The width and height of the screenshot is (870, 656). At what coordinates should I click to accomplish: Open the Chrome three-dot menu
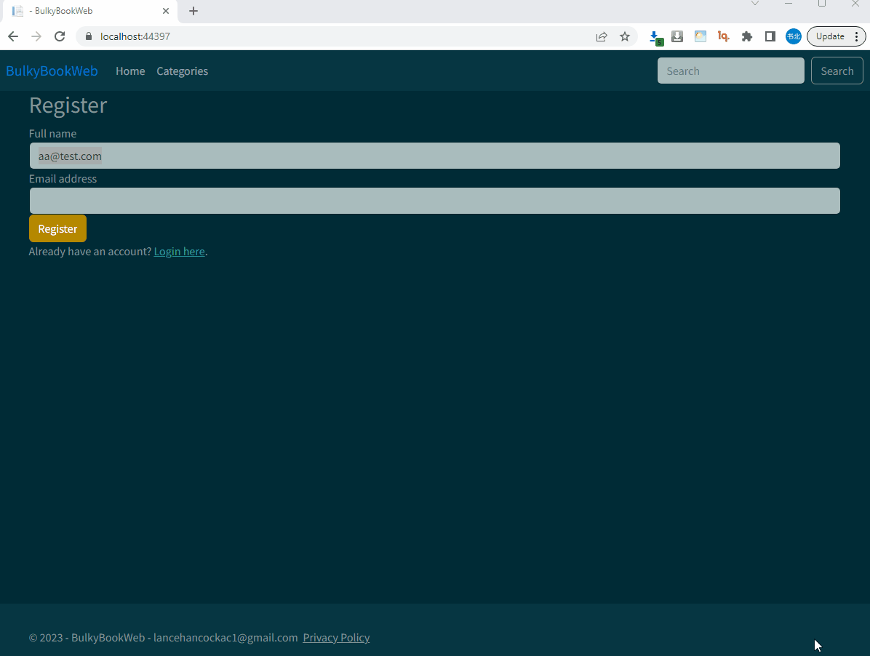point(856,36)
